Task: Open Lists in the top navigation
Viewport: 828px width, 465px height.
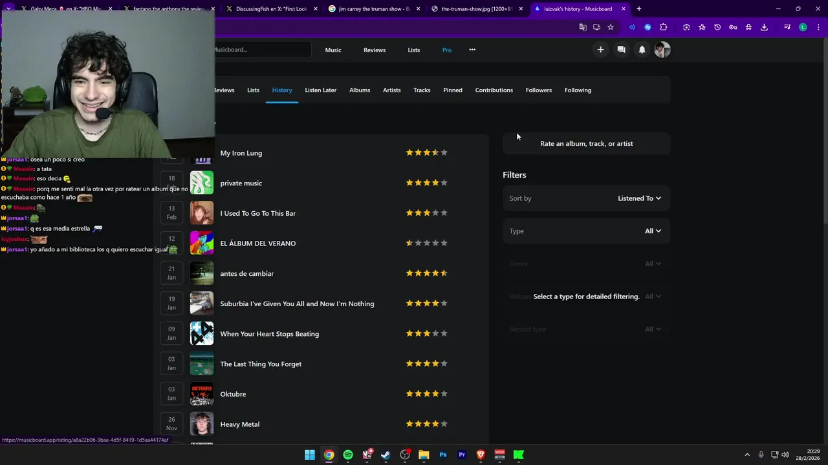Action: click(x=414, y=50)
